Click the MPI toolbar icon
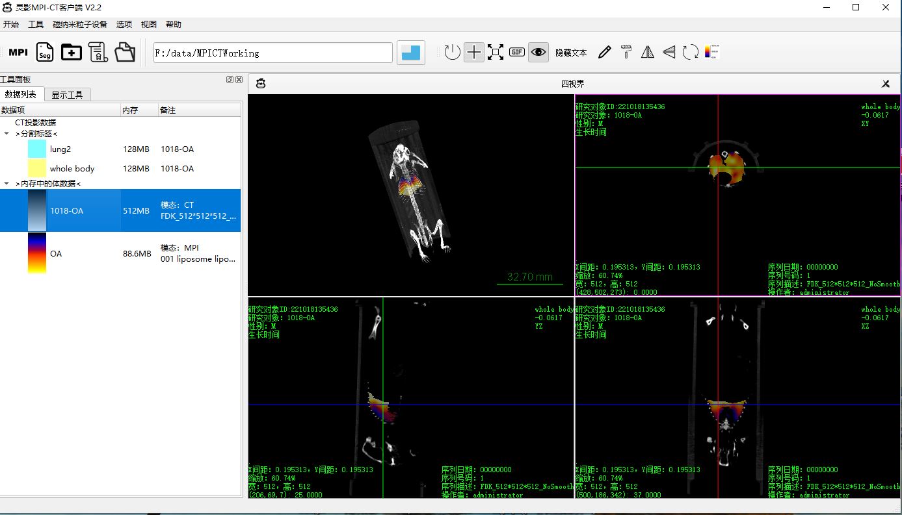 tap(18, 53)
